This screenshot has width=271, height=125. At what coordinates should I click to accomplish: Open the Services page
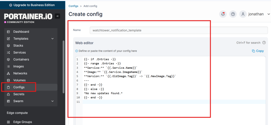[x=31, y=53]
